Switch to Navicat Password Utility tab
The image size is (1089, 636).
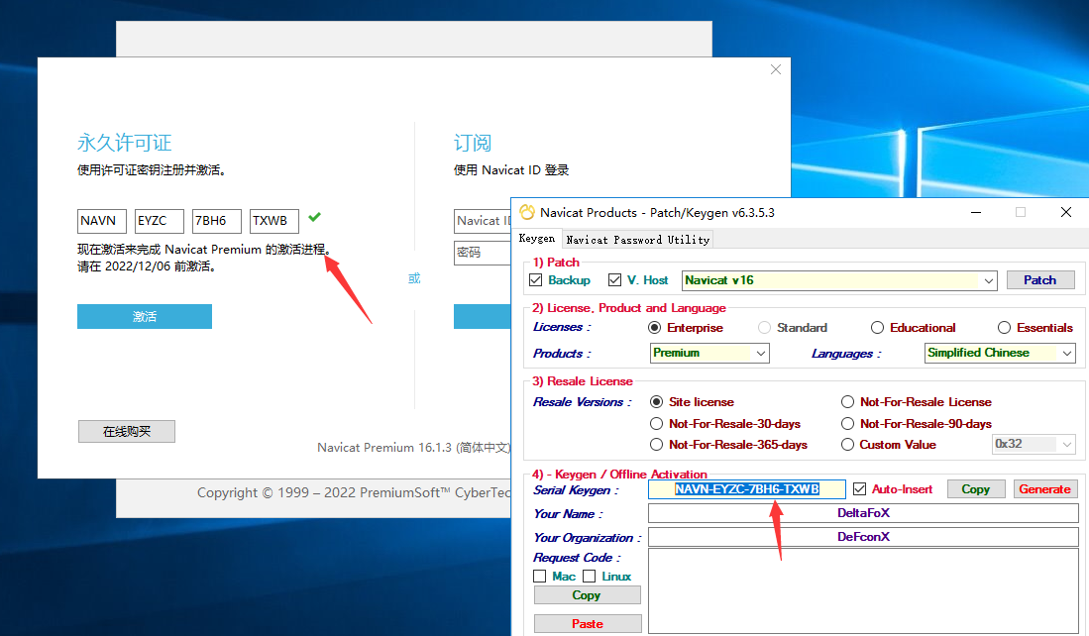click(637, 240)
